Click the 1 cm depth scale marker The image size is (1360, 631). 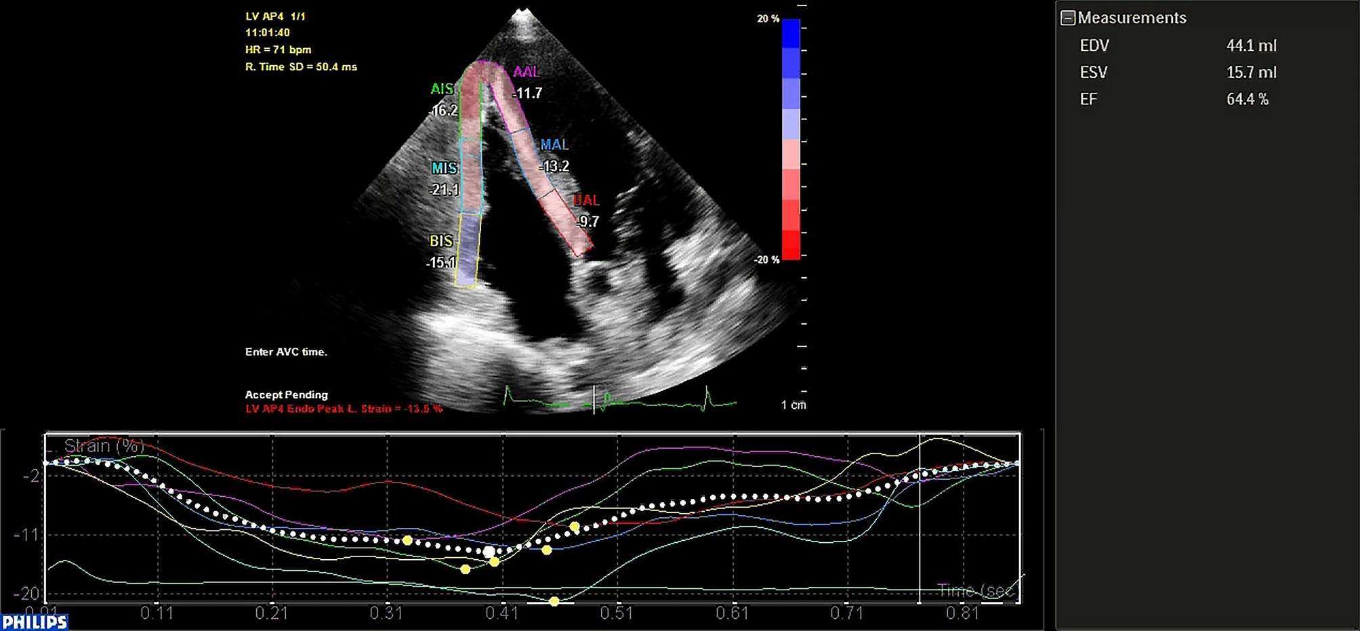[794, 405]
